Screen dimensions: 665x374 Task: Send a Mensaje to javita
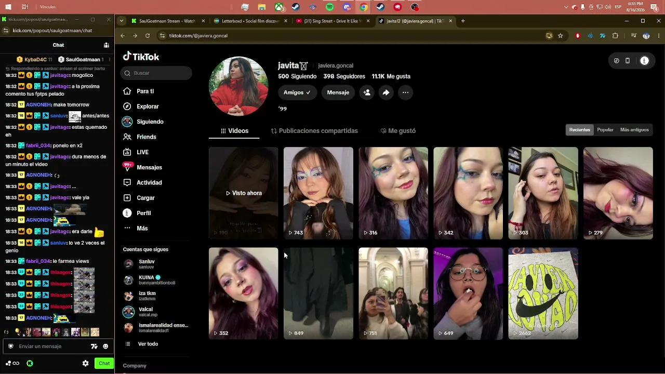(x=338, y=92)
